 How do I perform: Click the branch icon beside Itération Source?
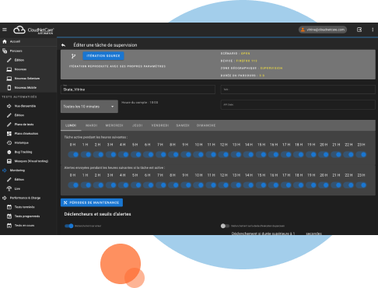74,56
